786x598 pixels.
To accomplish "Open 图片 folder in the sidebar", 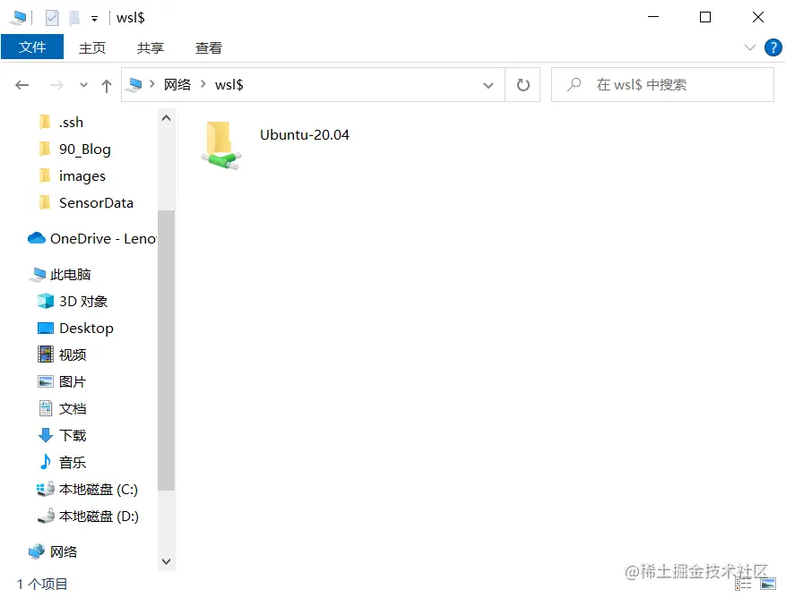I will pyautogui.click(x=73, y=381).
